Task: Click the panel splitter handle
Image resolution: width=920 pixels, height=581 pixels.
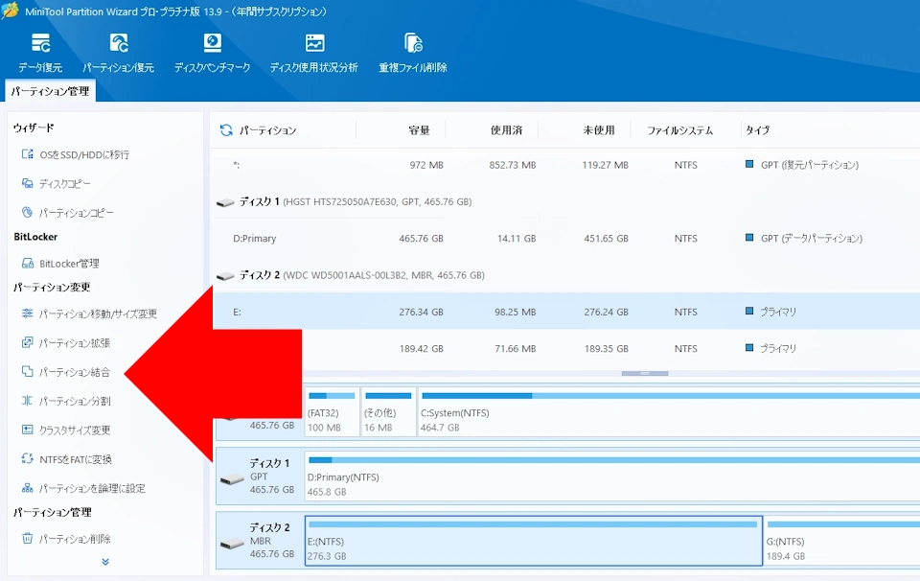Action: pos(645,373)
